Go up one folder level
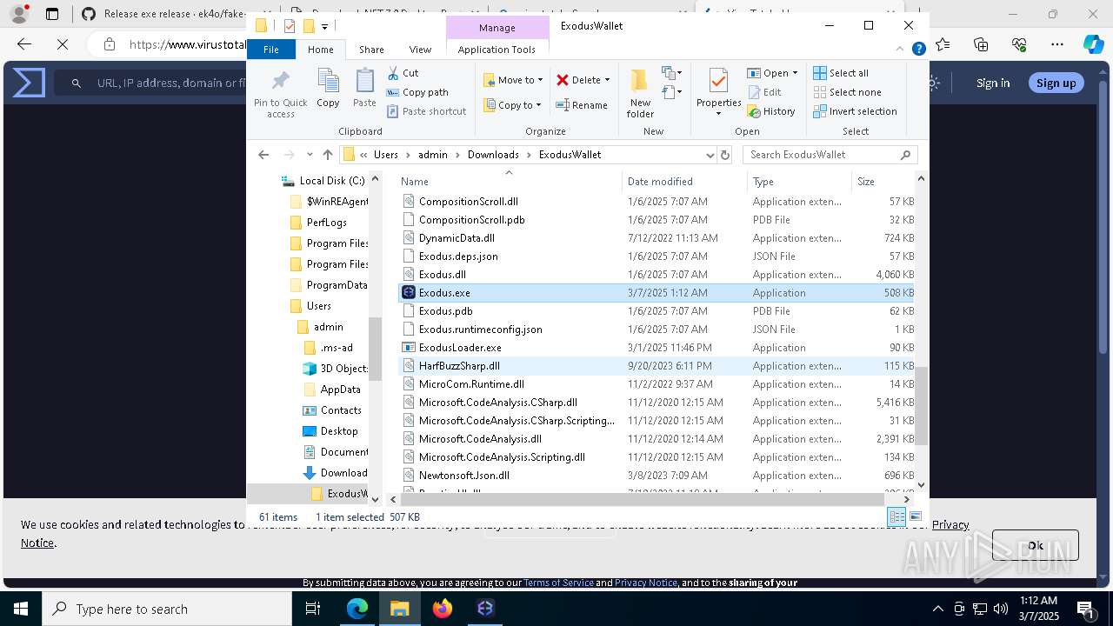This screenshot has height=626, width=1113. click(x=328, y=155)
